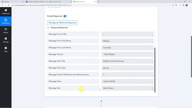Screen dimensions: 192x108
Task: Step the Message Text value arrows
Action: coord(152,88)
